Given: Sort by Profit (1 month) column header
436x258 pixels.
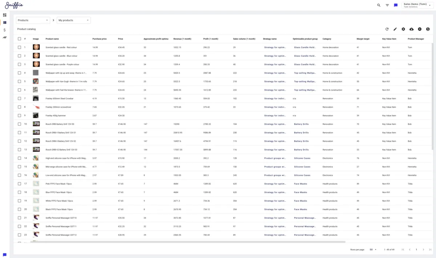Looking at the screenshot, I should pyautogui.click(x=211, y=39).
